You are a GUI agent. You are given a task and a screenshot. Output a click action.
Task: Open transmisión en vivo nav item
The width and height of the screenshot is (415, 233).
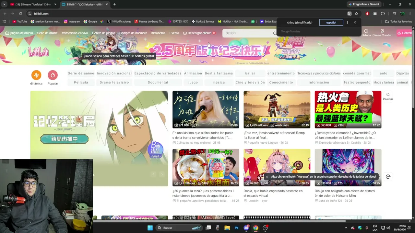(x=75, y=33)
